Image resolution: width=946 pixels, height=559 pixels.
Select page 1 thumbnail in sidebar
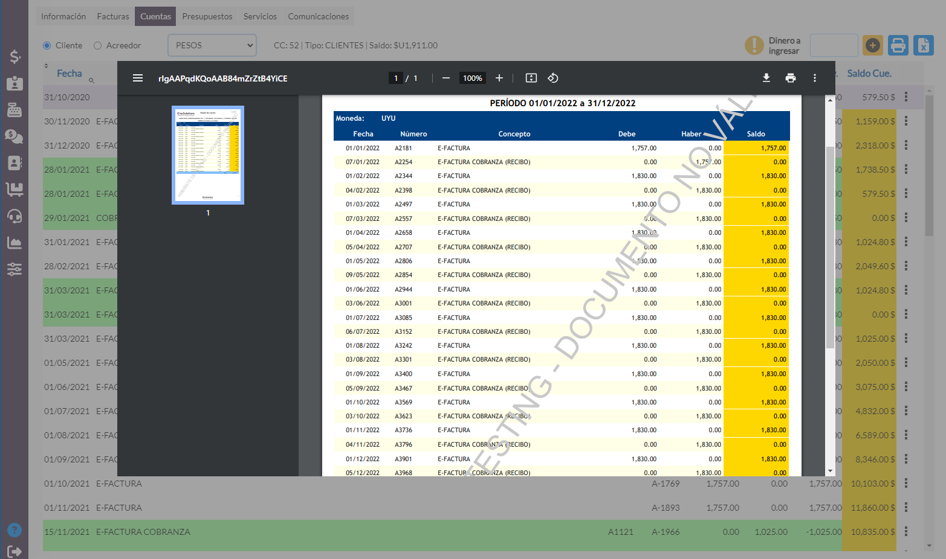(x=208, y=155)
